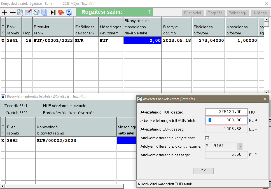The image size is (271, 189).
Task: Toggle Árfolyam differencia könyvelése checkbox
Action: click(207, 138)
